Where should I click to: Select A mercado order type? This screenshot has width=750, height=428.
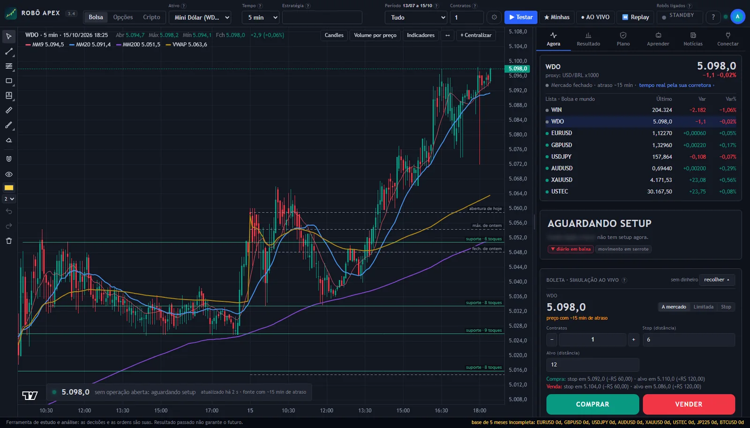(674, 307)
